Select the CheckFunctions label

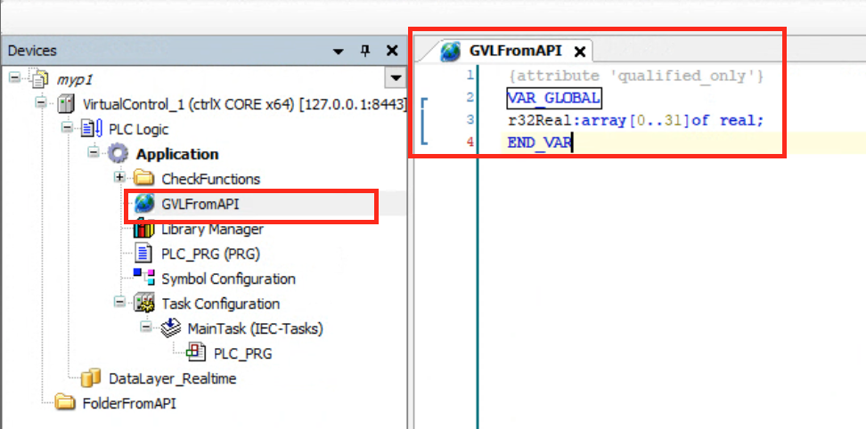210,179
